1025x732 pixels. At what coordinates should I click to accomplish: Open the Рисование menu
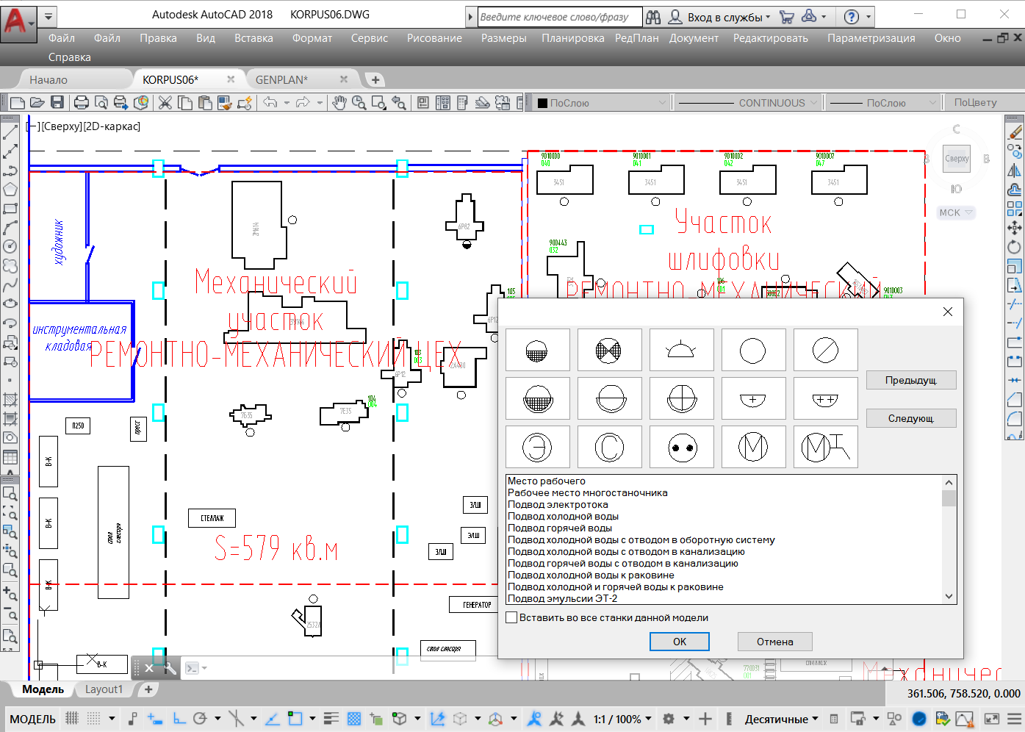click(x=434, y=38)
